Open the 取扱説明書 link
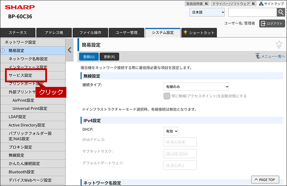The width and height of the screenshot is (287, 186). [x=197, y=4]
